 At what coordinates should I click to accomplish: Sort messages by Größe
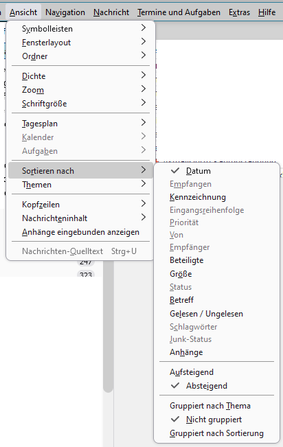216,274
